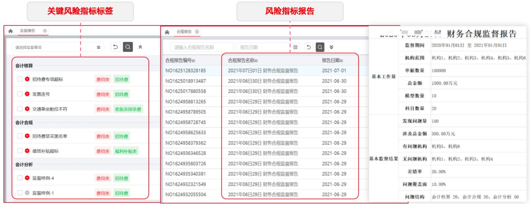Click home icon beside 合规报告 tab
This screenshot has width=530, height=204.
click(167, 32)
